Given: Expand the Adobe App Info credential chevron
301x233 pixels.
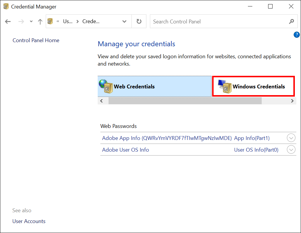Looking at the screenshot, I should pos(291,138).
